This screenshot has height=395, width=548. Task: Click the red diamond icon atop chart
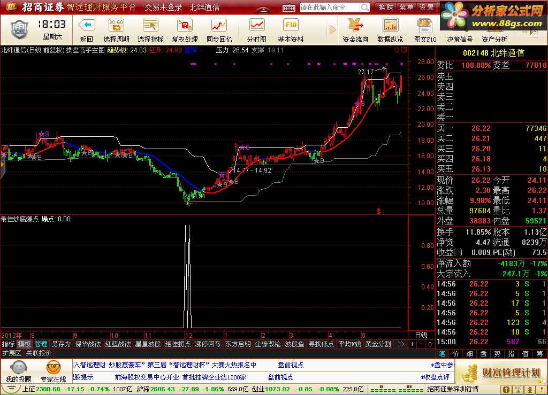[x=397, y=50]
